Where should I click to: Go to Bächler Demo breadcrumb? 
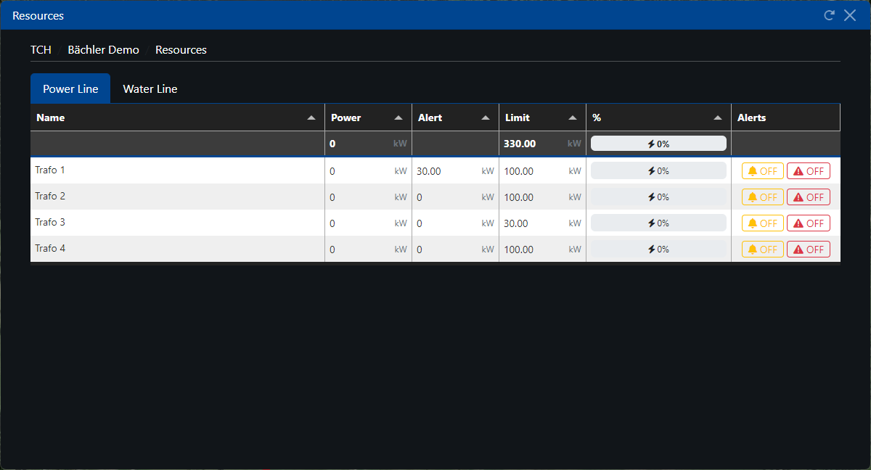[x=103, y=50]
